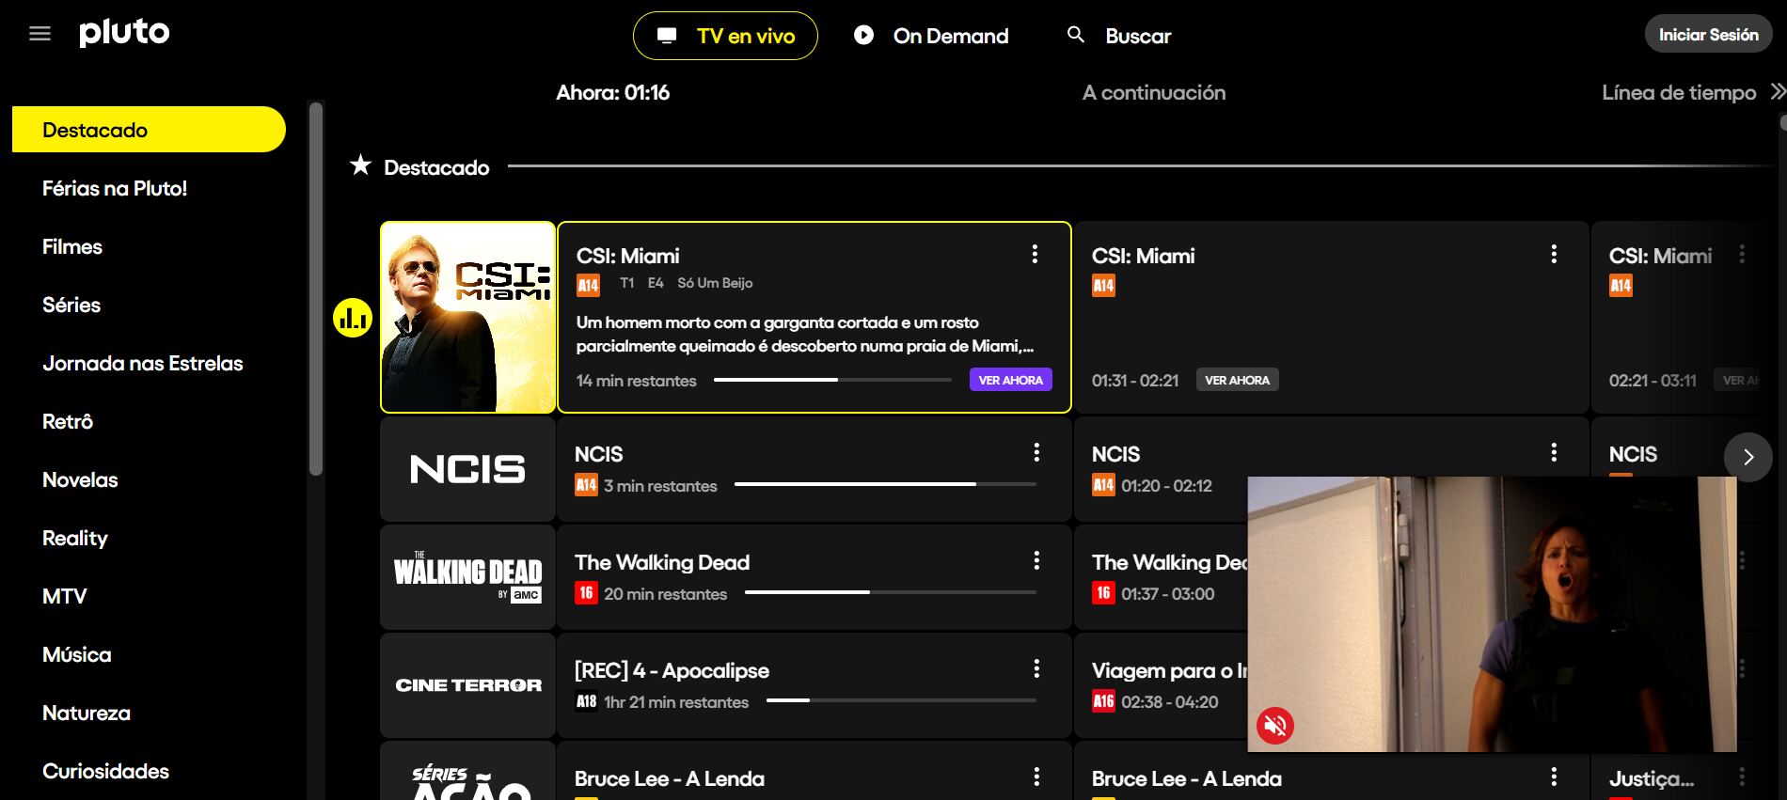Open options for upcoming Bruce Lee - A Lenda
The image size is (1787, 800).
coord(1554,776)
